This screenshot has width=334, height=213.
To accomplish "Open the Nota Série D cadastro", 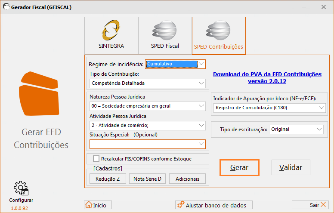I will point(147,179).
